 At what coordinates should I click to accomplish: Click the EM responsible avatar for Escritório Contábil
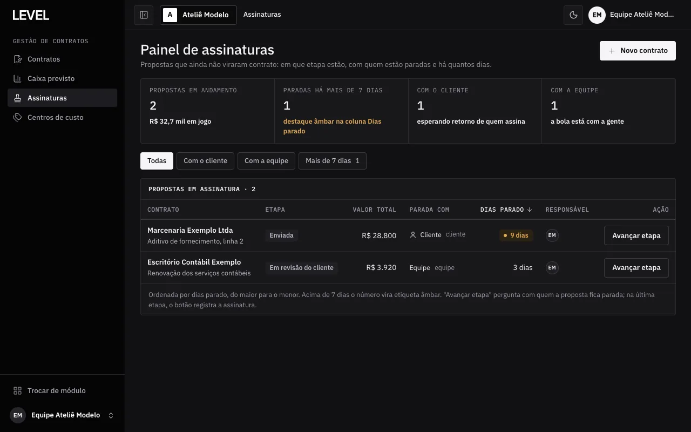coord(552,267)
